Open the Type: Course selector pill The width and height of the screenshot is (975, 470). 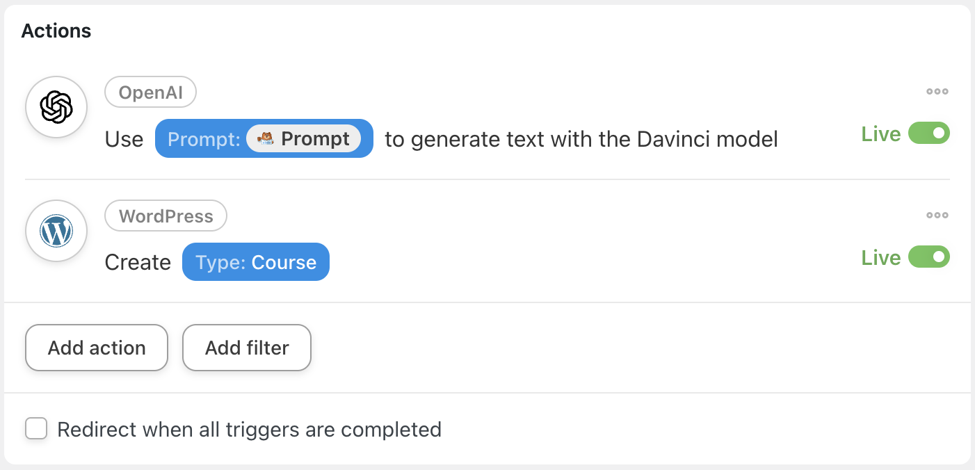pos(256,261)
